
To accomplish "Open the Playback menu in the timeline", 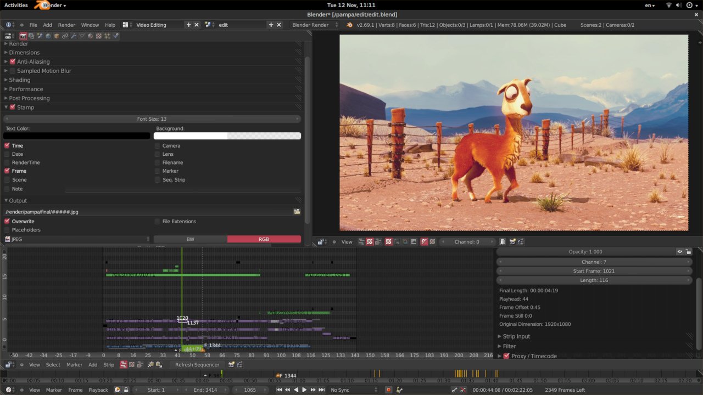I will point(98,390).
